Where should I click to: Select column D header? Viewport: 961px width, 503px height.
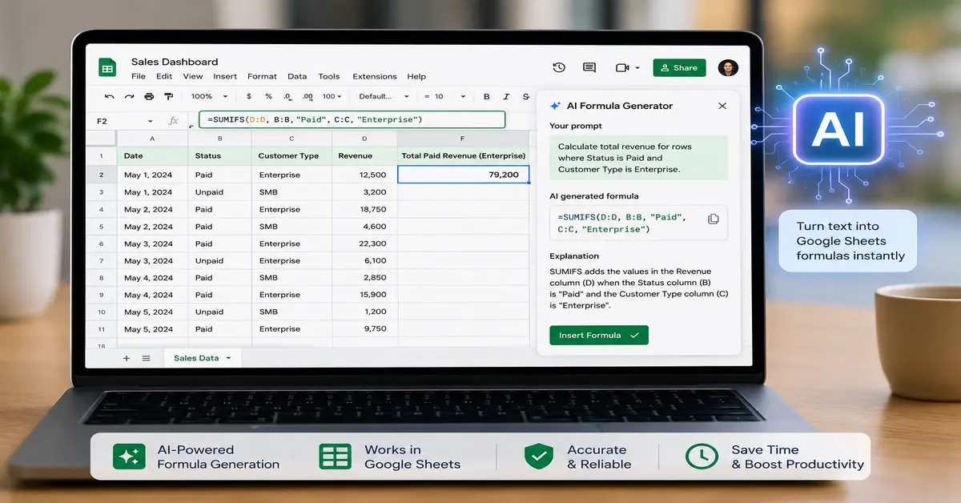pyautogui.click(x=364, y=139)
